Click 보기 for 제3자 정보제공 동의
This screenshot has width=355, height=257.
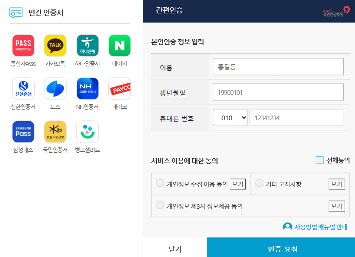337,206
